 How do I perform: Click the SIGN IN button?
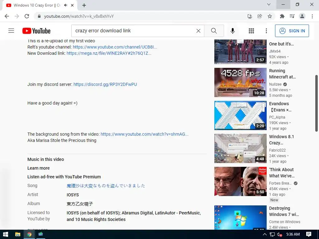tap(292, 31)
